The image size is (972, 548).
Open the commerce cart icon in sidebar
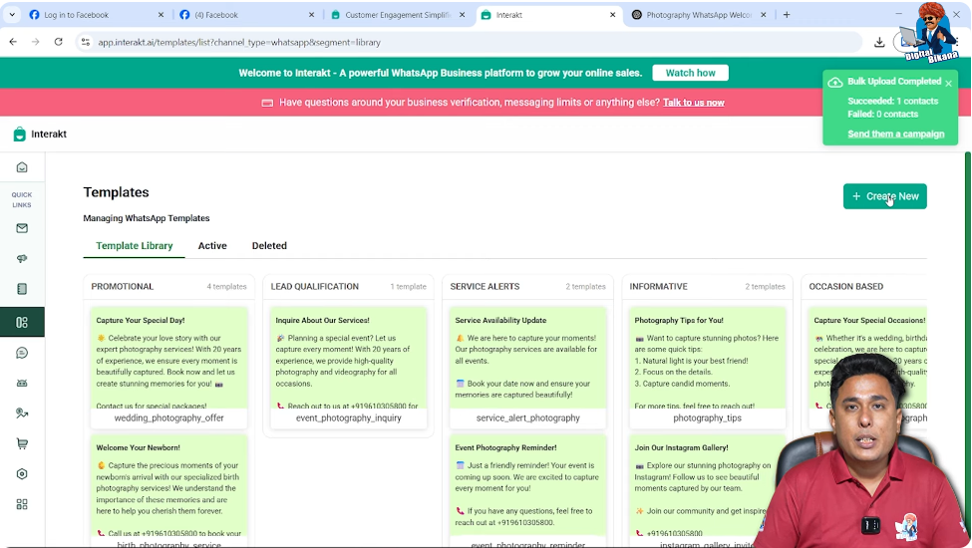22,443
